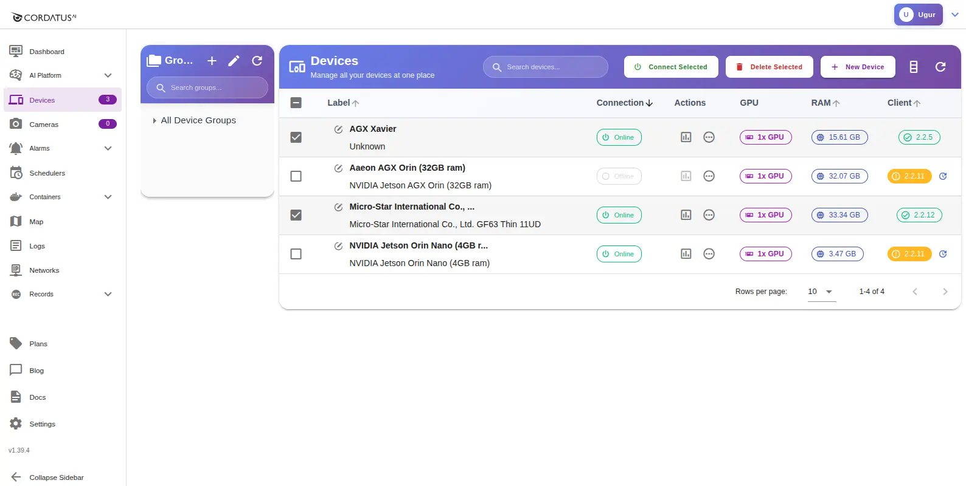Image resolution: width=966 pixels, height=486 pixels.
Task: Click the Cordatus logo
Action: (44, 18)
